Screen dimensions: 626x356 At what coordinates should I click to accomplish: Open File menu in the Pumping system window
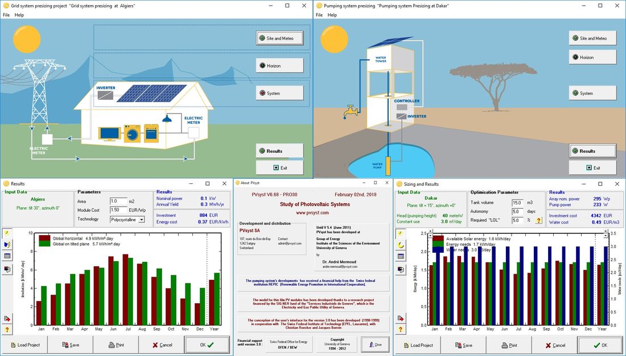(x=319, y=15)
